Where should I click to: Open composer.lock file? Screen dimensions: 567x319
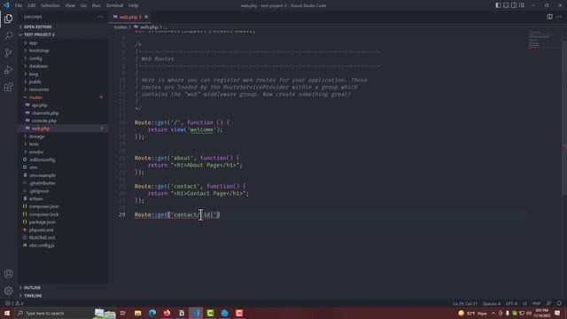[63, 214]
